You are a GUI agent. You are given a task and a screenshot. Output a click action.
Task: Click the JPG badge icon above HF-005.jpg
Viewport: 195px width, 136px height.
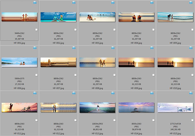(x=191, y=2)
